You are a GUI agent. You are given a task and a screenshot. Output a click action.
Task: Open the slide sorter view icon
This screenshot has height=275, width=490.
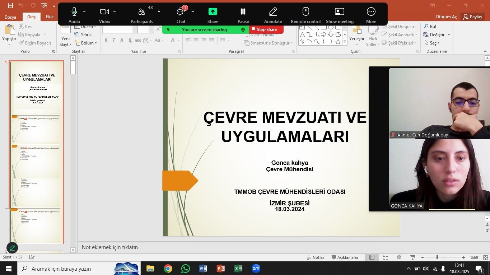tap(385, 257)
